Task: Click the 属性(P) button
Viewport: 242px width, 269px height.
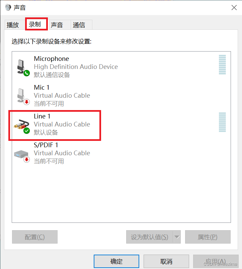Action: (208, 237)
